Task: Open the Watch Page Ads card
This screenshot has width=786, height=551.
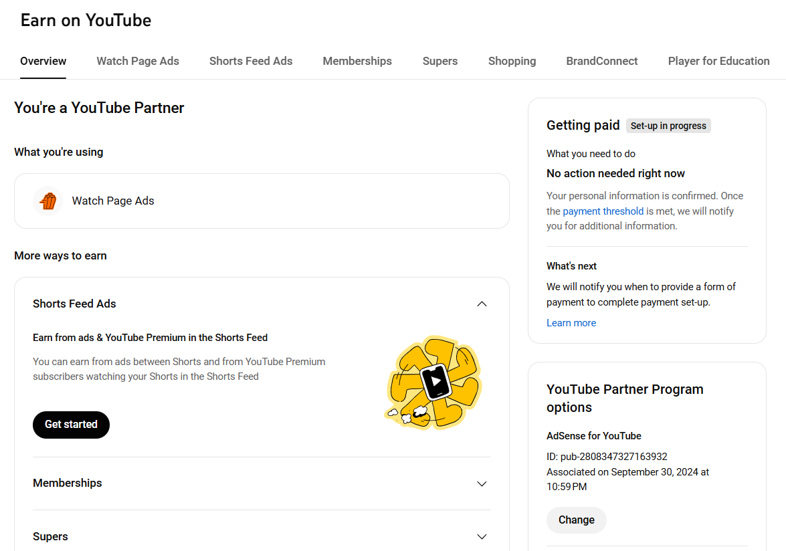Action: click(x=262, y=201)
